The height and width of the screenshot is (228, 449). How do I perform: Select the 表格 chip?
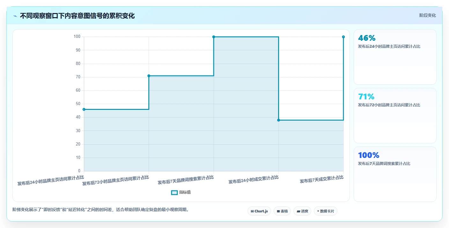coord(282,211)
